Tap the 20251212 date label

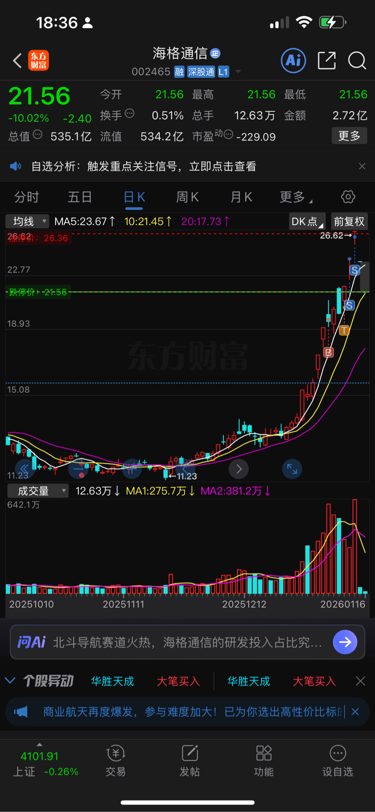point(244,604)
